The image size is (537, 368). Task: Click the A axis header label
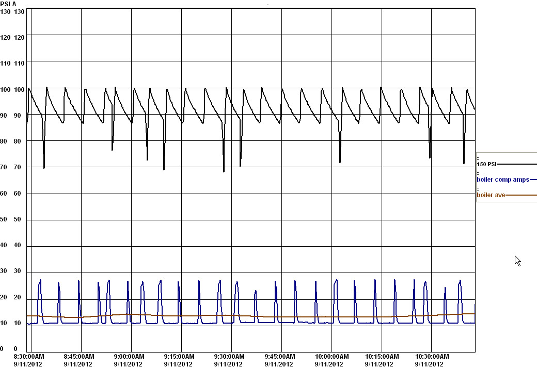point(14,4)
